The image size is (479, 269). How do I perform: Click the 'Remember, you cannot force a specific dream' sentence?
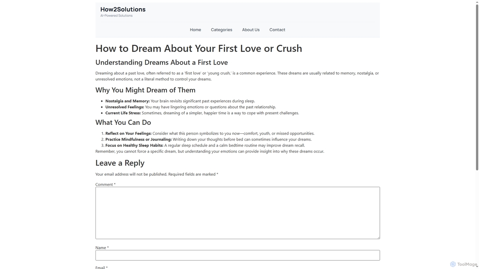210,151
